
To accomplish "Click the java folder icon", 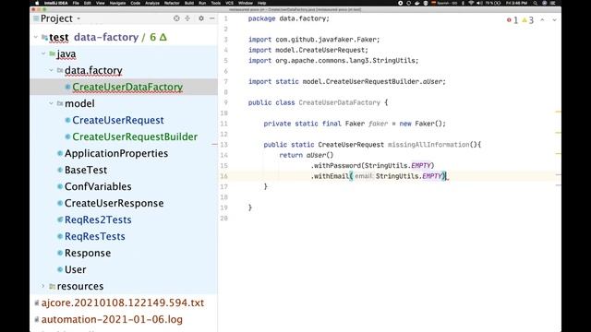I will coord(52,53).
